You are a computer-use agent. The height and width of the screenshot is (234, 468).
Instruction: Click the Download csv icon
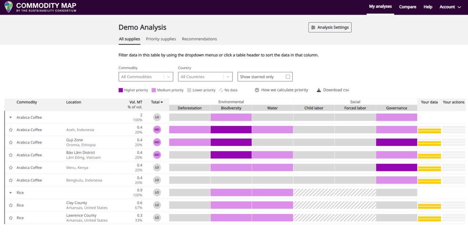[x=319, y=90]
